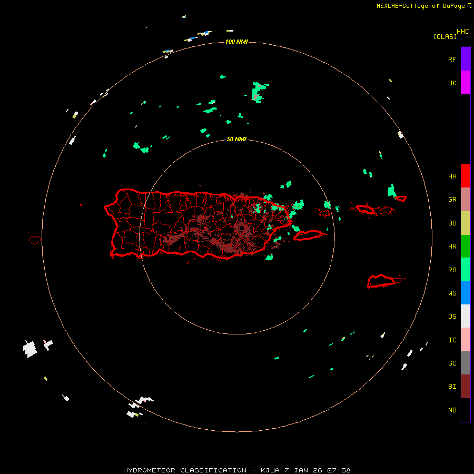
Task: Click the UK legend label
Action: pyautogui.click(x=452, y=83)
